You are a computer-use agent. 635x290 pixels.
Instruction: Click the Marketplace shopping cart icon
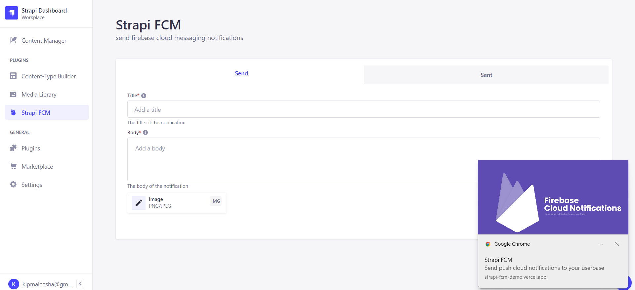coord(13,166)
